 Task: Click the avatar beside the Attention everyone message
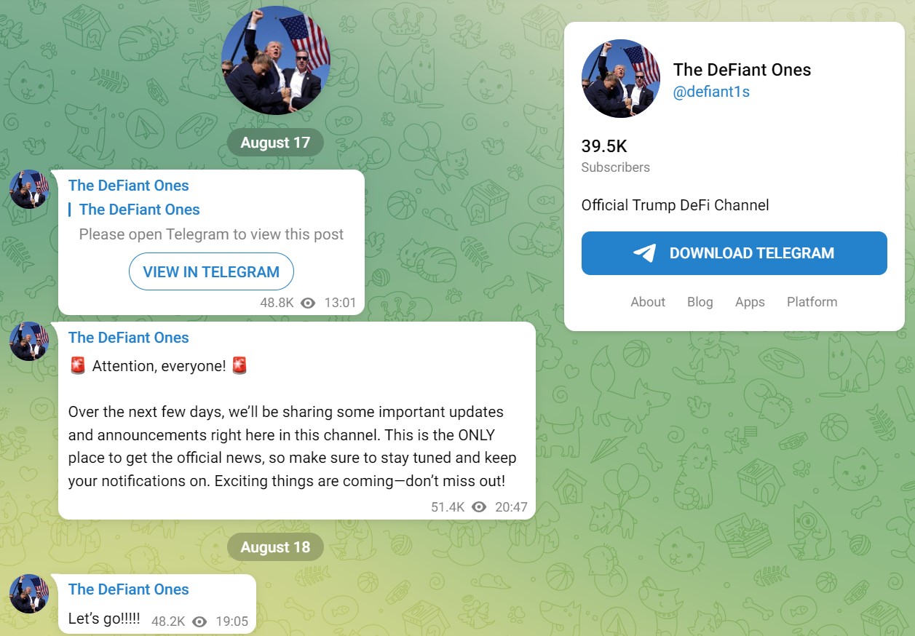click(29, 341)
